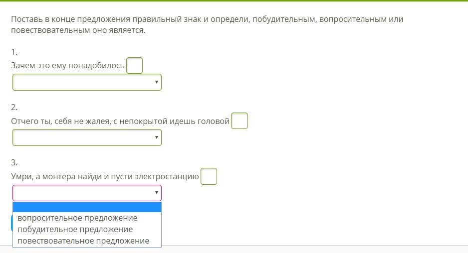Click the sentence 'Зачем это ему понадобилось'
Screen dimensions: 468x253
67,66
